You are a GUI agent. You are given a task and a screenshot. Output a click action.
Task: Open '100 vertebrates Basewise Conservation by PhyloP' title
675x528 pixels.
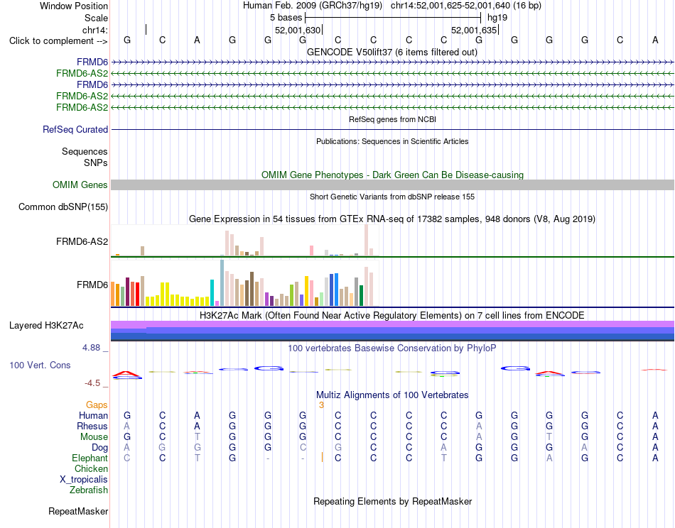tap(391, 348)
